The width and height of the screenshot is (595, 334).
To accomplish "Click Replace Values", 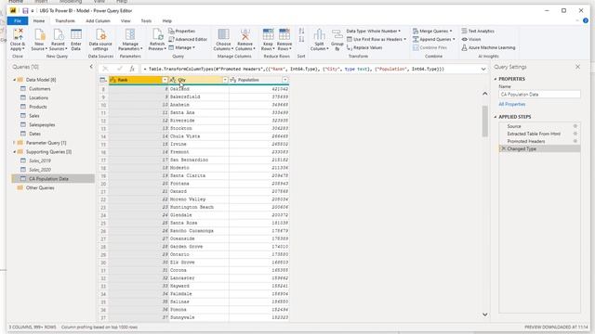I will [x=364, y=47].
